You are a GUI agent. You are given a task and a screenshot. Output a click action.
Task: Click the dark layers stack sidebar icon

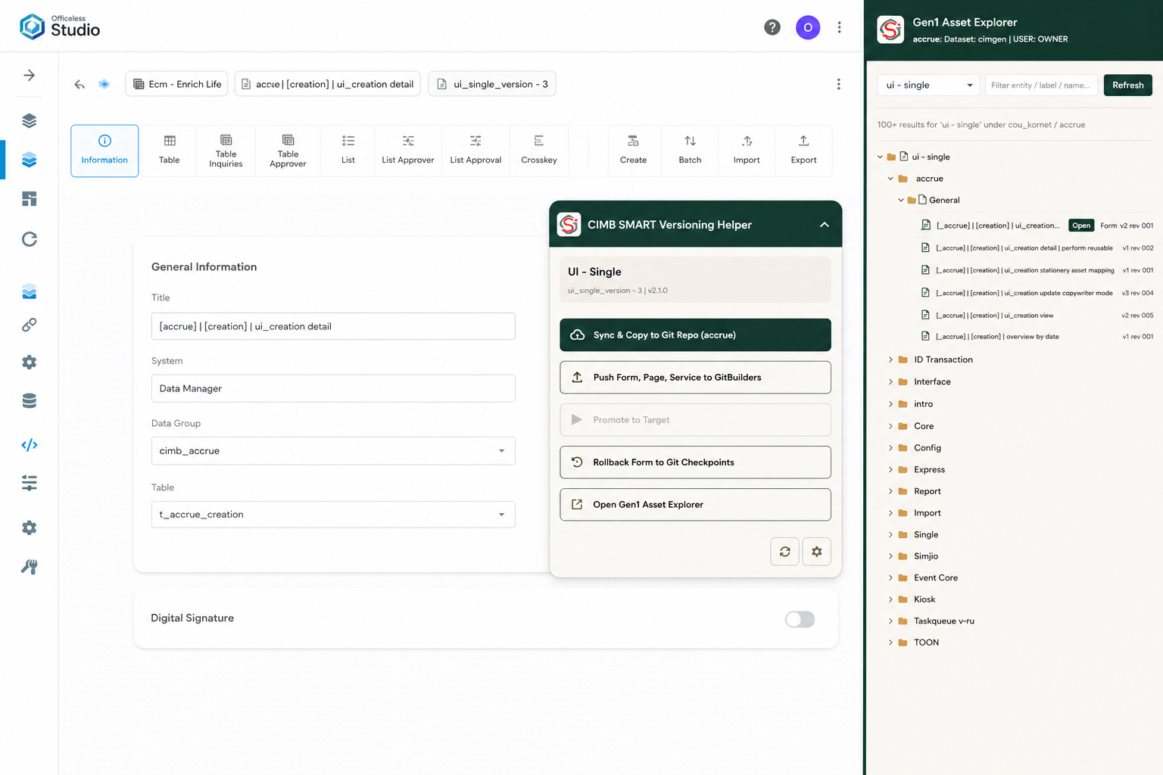[29, 120]
